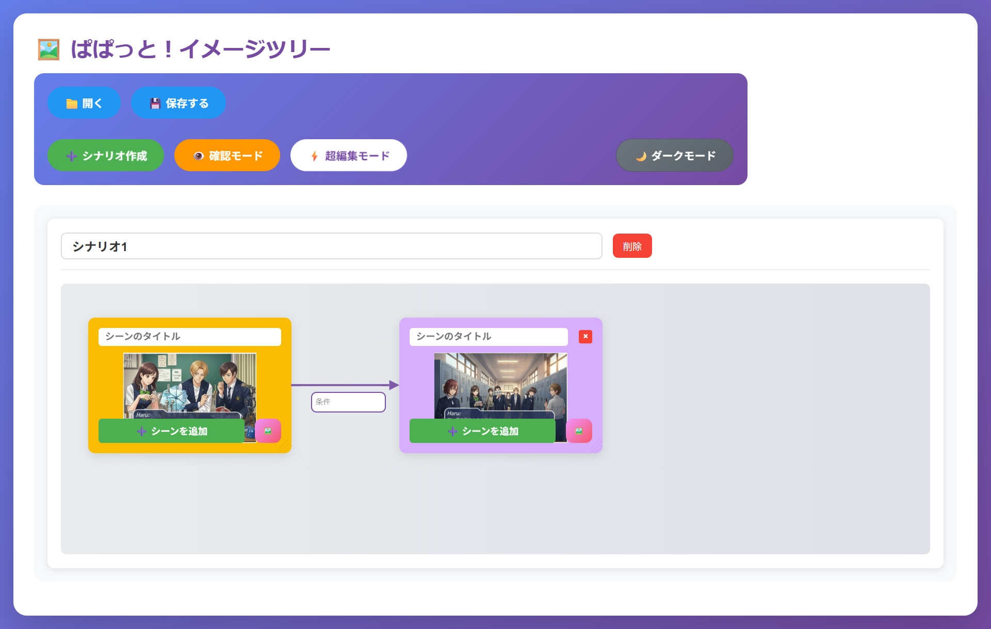Click pink image icon on purple scene
The width and height of the screenshot is (991, 629).
tap(579, 431)
